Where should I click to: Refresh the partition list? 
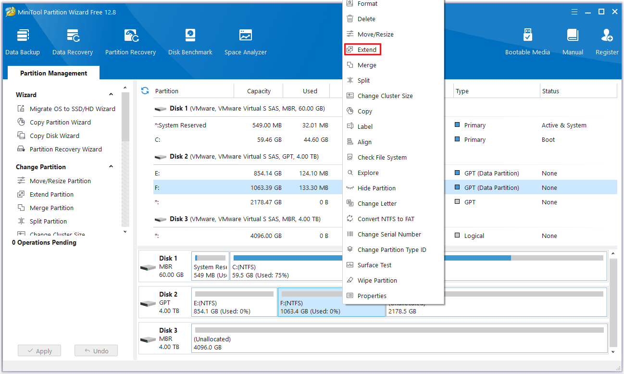(x=145, y=90)
